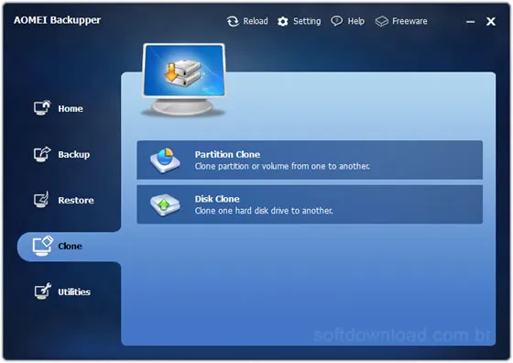The height and width of the screenshot is (363, 513).
Task: Choose the Partition Clone option title
Action: click(227, 155)
